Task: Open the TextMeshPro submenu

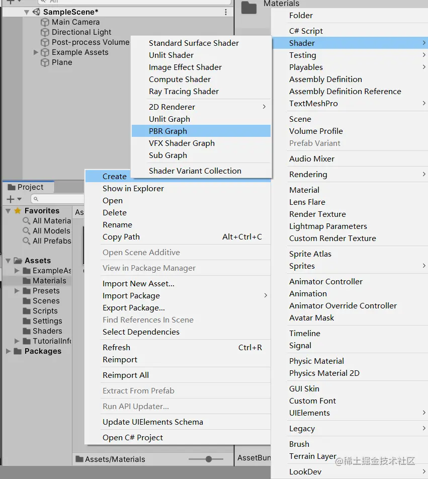Action: [x=350, y=104]
